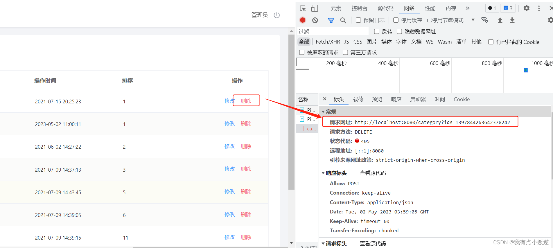This screenshot has width=553, height=248.
Task: Open DevTools three-dot customize menu
Action: (539, 8)
